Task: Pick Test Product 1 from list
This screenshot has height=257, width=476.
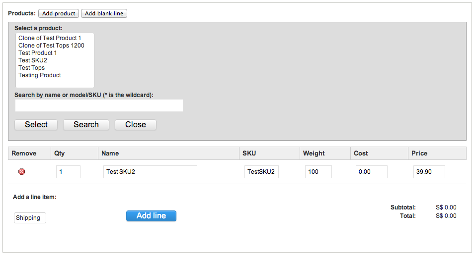Action: [37, 53]
